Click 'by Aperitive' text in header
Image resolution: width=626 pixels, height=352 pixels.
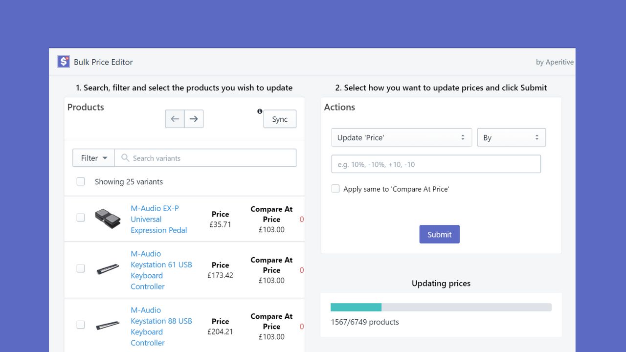click(x=555, y=62)
